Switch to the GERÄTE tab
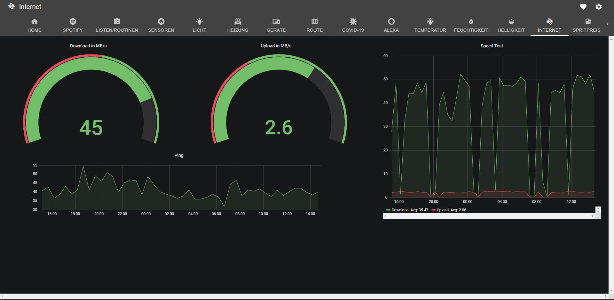The image size is (614, 300). click(276, 25)
